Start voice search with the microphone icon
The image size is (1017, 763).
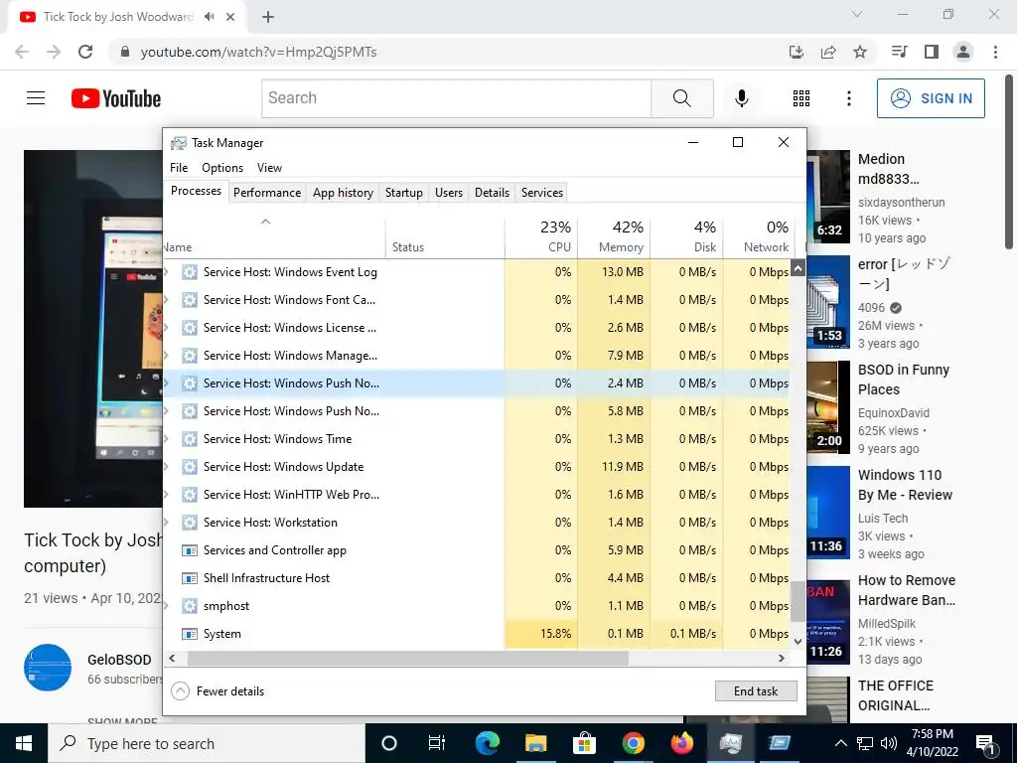coord(741,98)
